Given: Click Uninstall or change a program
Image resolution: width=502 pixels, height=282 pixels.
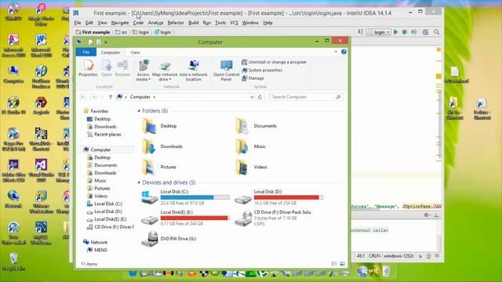Looking at the screenshot, I should click(274, 62).
